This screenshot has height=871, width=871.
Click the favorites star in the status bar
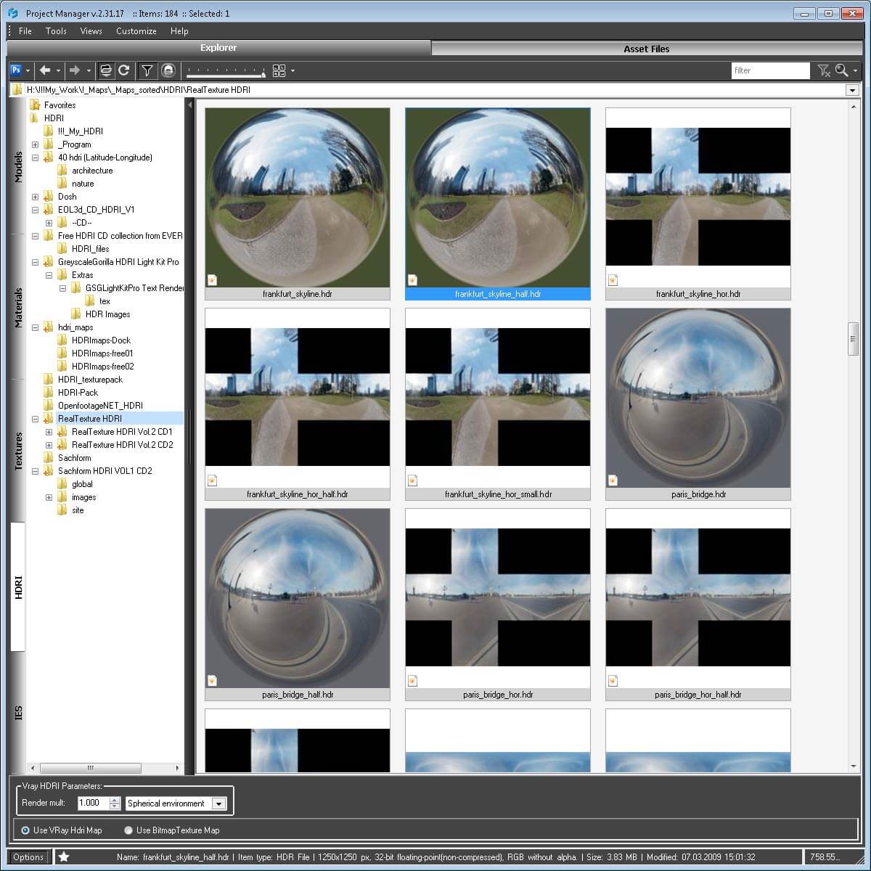click(x=64, y=856)
